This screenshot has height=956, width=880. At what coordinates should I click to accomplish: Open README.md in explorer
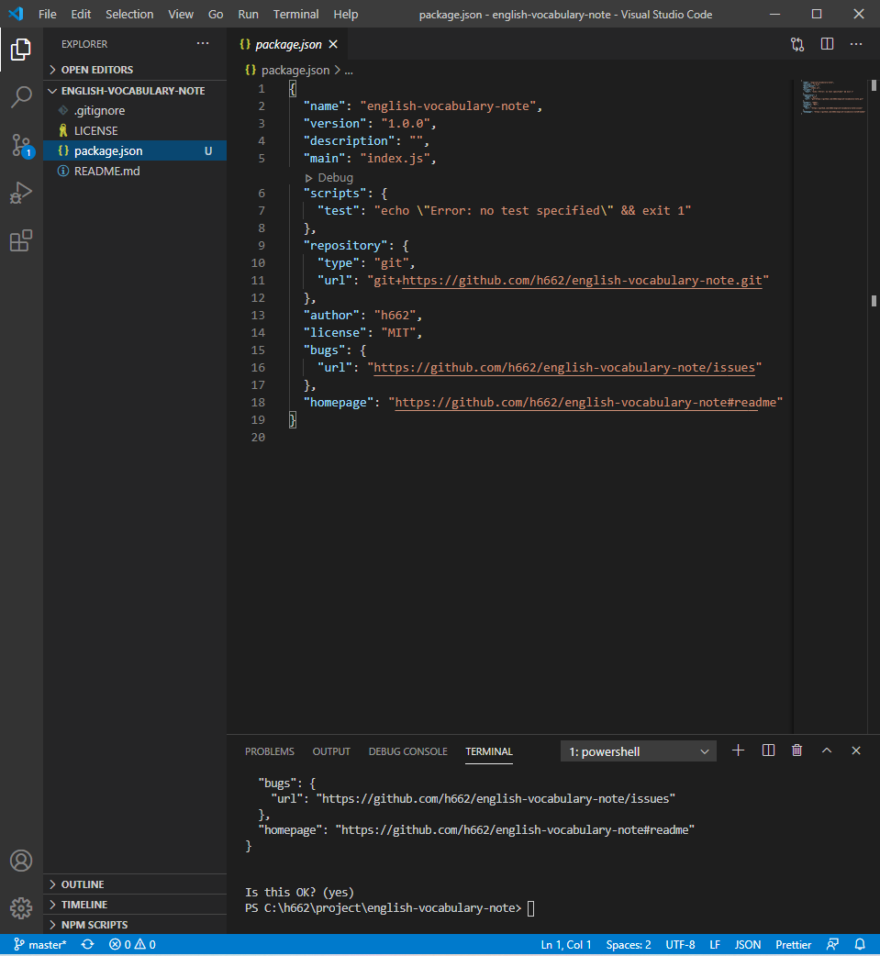pyautogui.click(x=135, y=171)
